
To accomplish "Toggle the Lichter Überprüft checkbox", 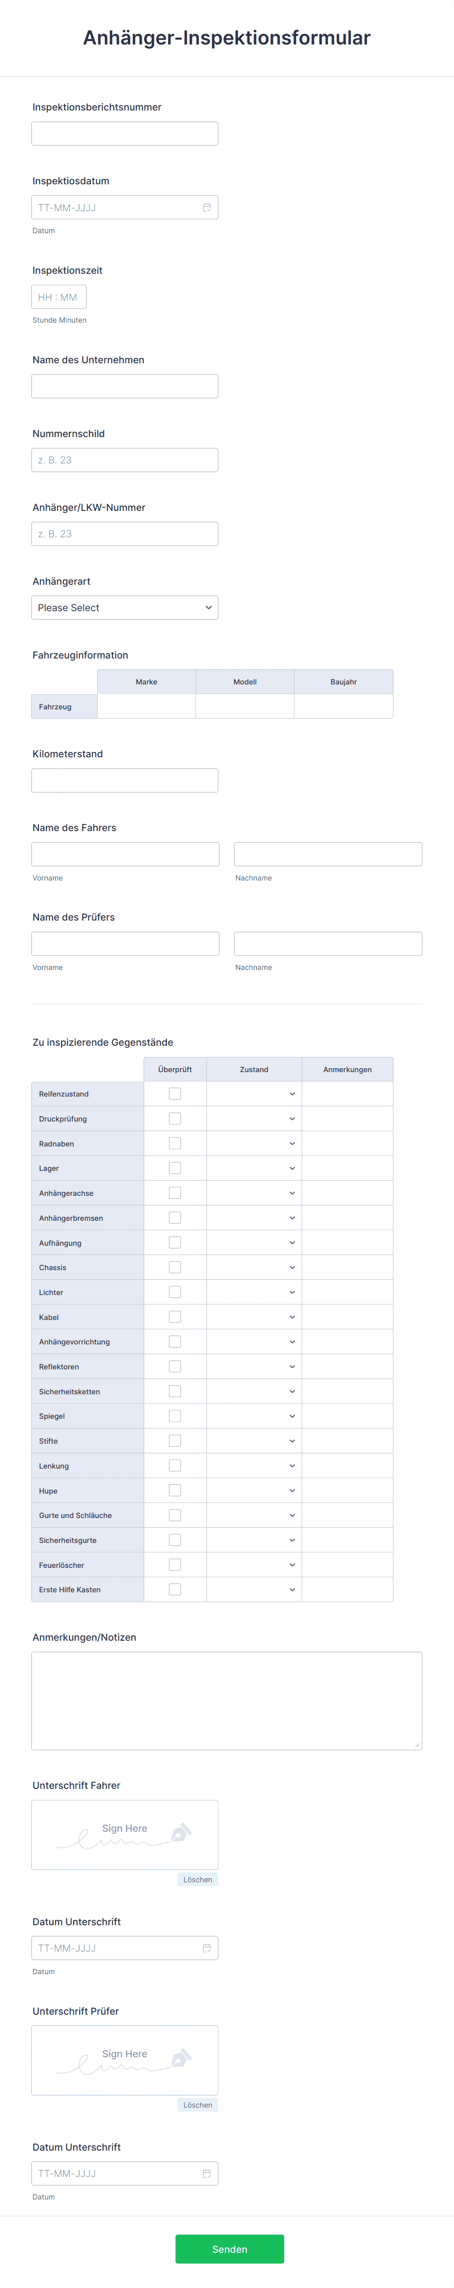I will click(x=175, y=1292).
